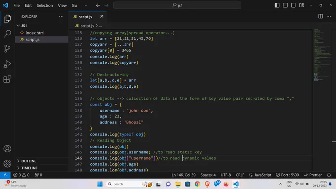Open the Explorer view in activity bar

tap(7, 19)
